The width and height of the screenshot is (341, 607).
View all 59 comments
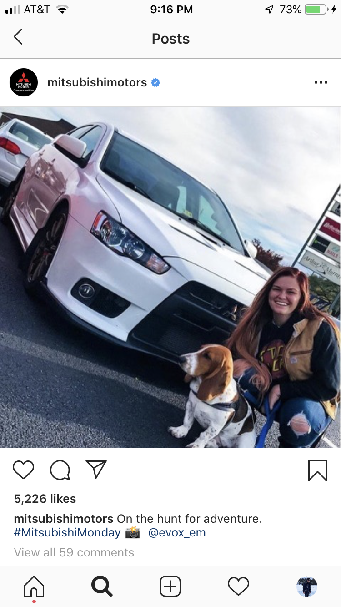pyautogui.click(x=74, y=552)
